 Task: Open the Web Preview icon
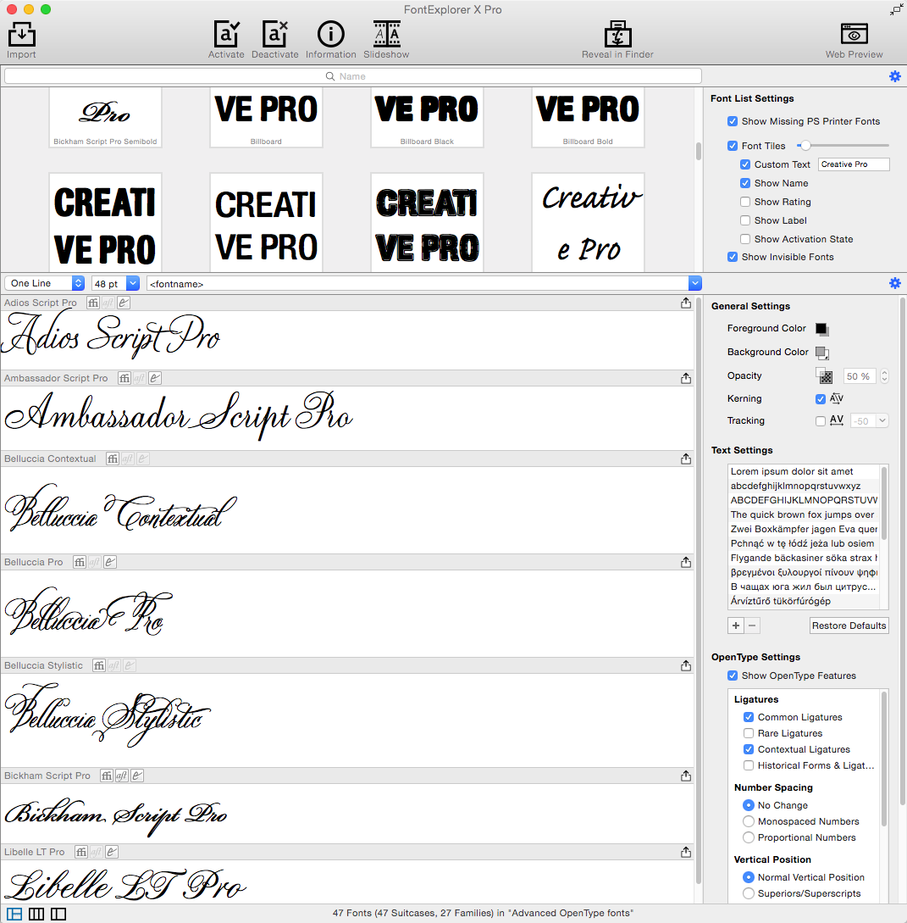[854, 34]
